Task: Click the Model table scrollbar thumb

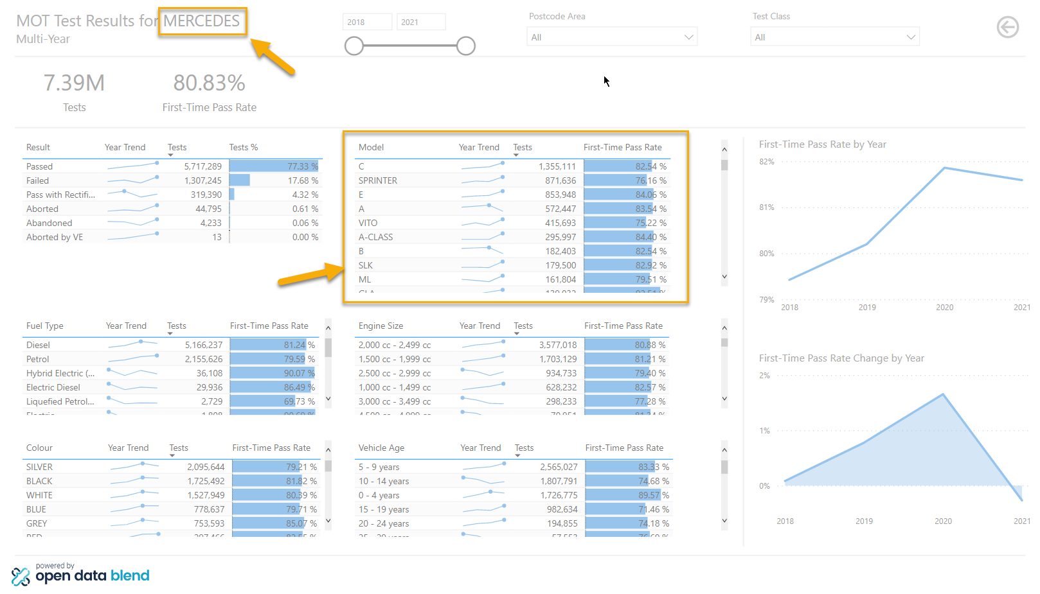Action: click(x=724, y=165)
